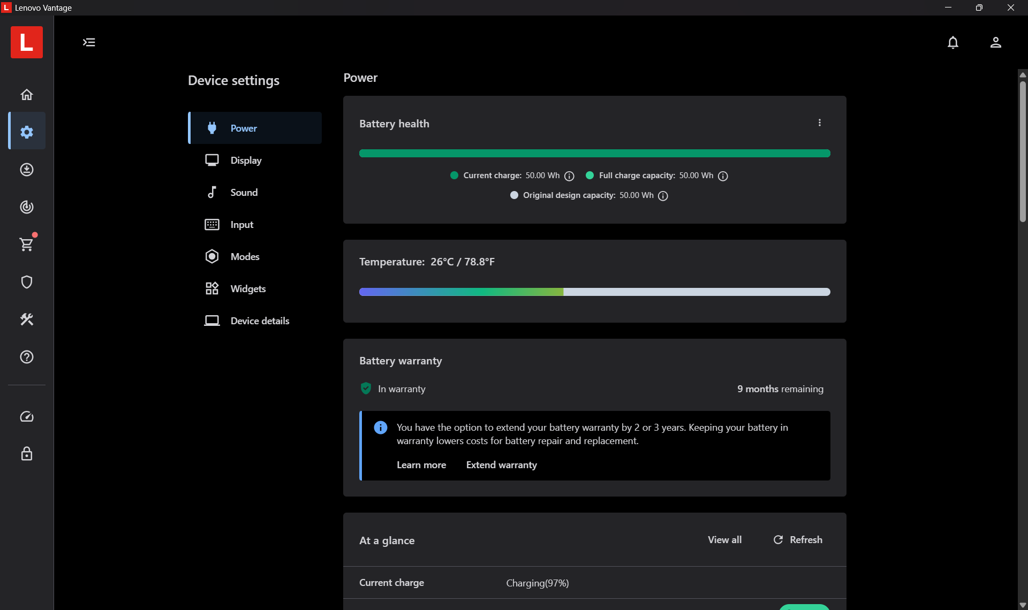Click the battery temperature progress bar
The image size is (1028, 610).
click(x=594, y=292)
